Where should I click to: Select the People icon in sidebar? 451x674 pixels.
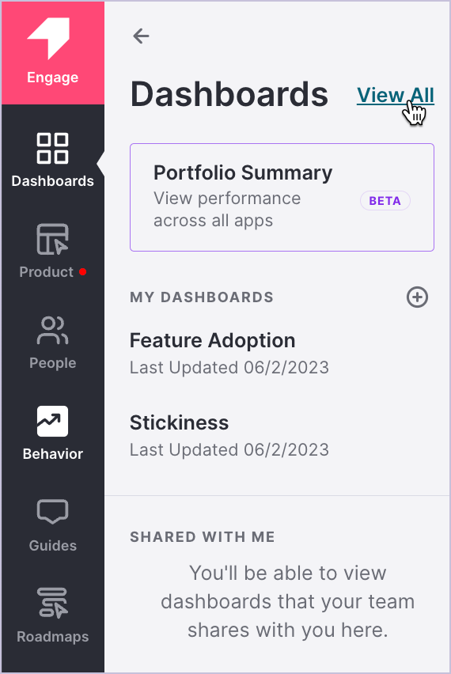(x=52, y=331)
